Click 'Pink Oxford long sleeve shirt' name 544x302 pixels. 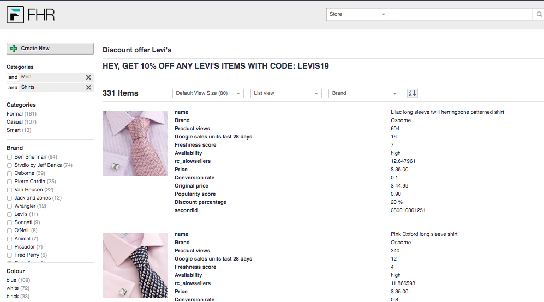pos(424,234)
